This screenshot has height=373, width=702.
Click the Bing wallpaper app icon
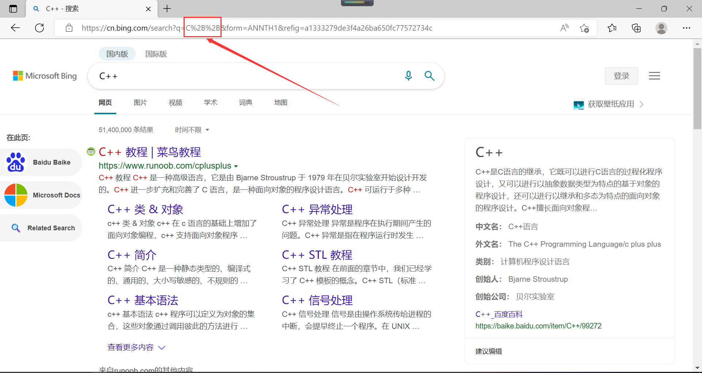[x=579, y=105]
